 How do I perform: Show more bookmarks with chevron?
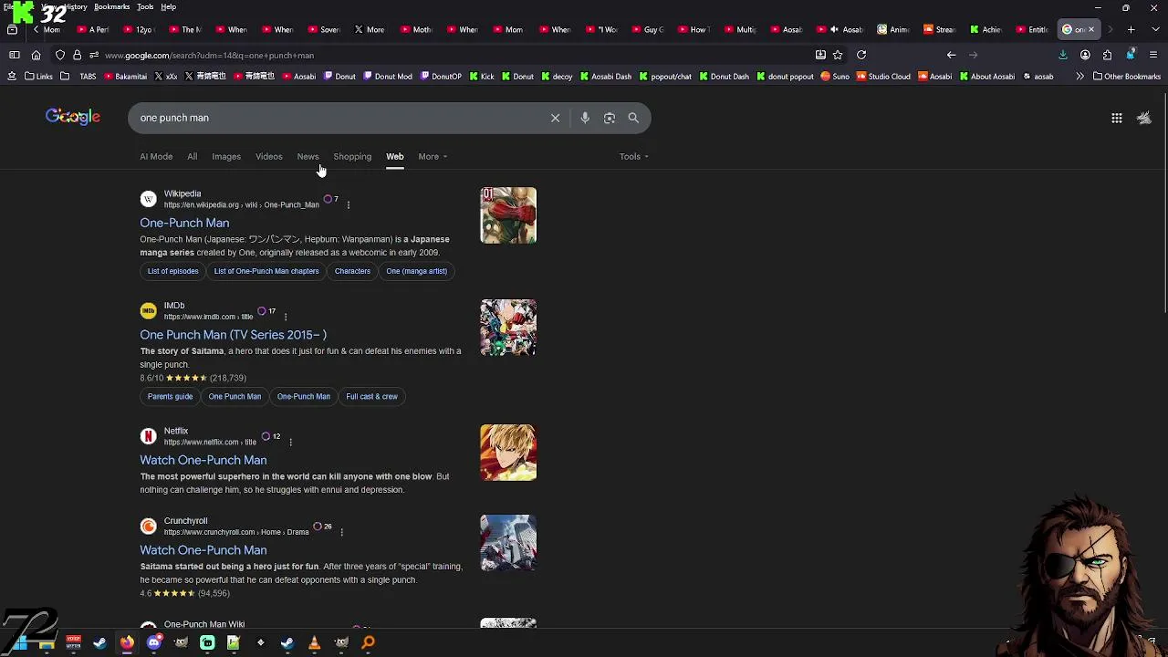1079,77
